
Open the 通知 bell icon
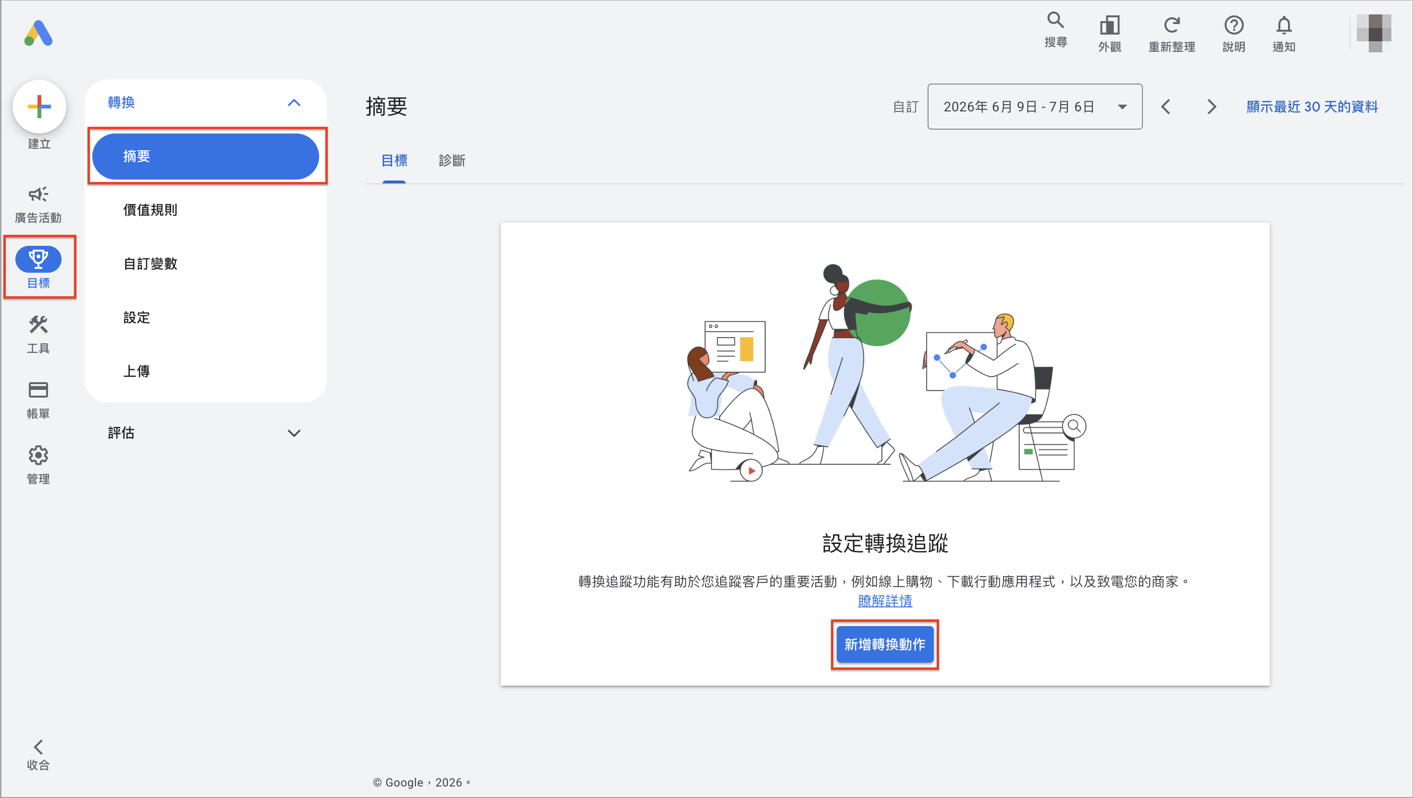(1284, 25)
